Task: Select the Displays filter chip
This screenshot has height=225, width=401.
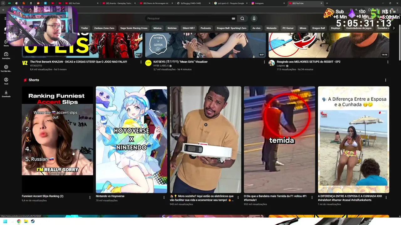Action: coord(336,28)
